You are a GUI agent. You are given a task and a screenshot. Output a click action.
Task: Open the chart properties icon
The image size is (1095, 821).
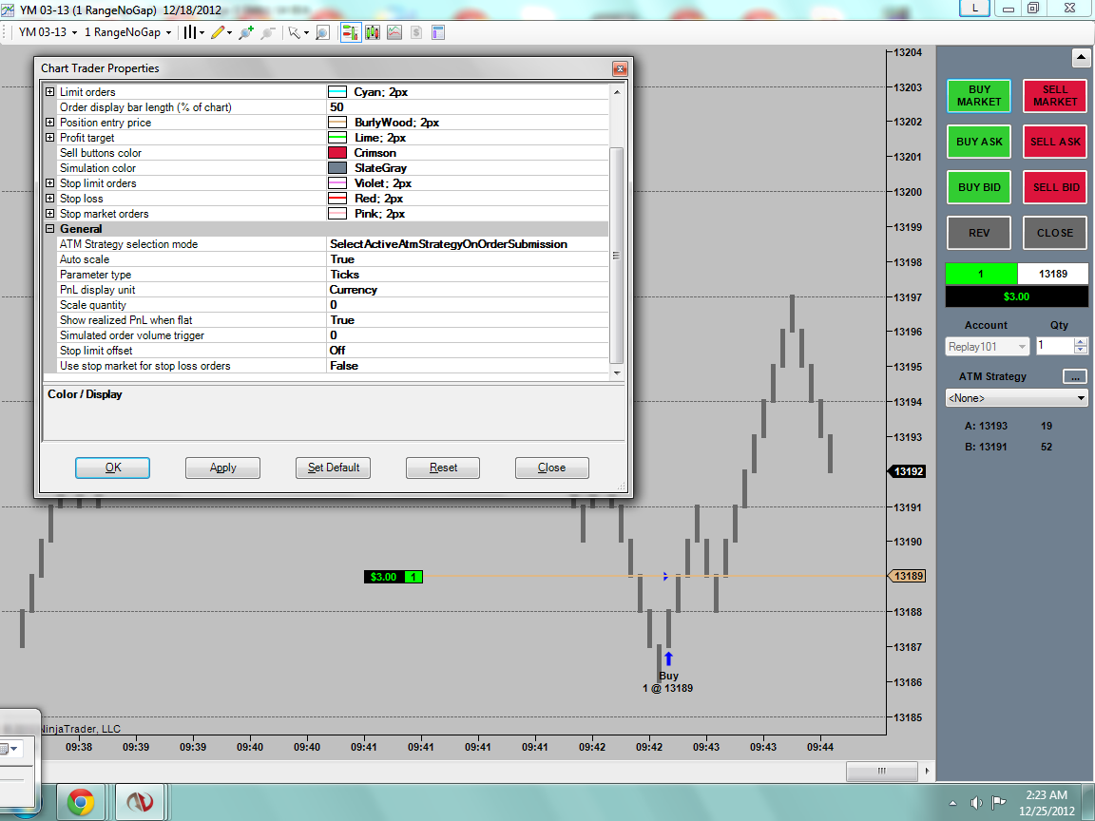[x=438, y=32]
